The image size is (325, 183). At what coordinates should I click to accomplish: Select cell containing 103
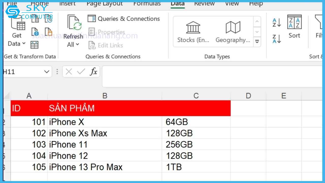(29, 144)
